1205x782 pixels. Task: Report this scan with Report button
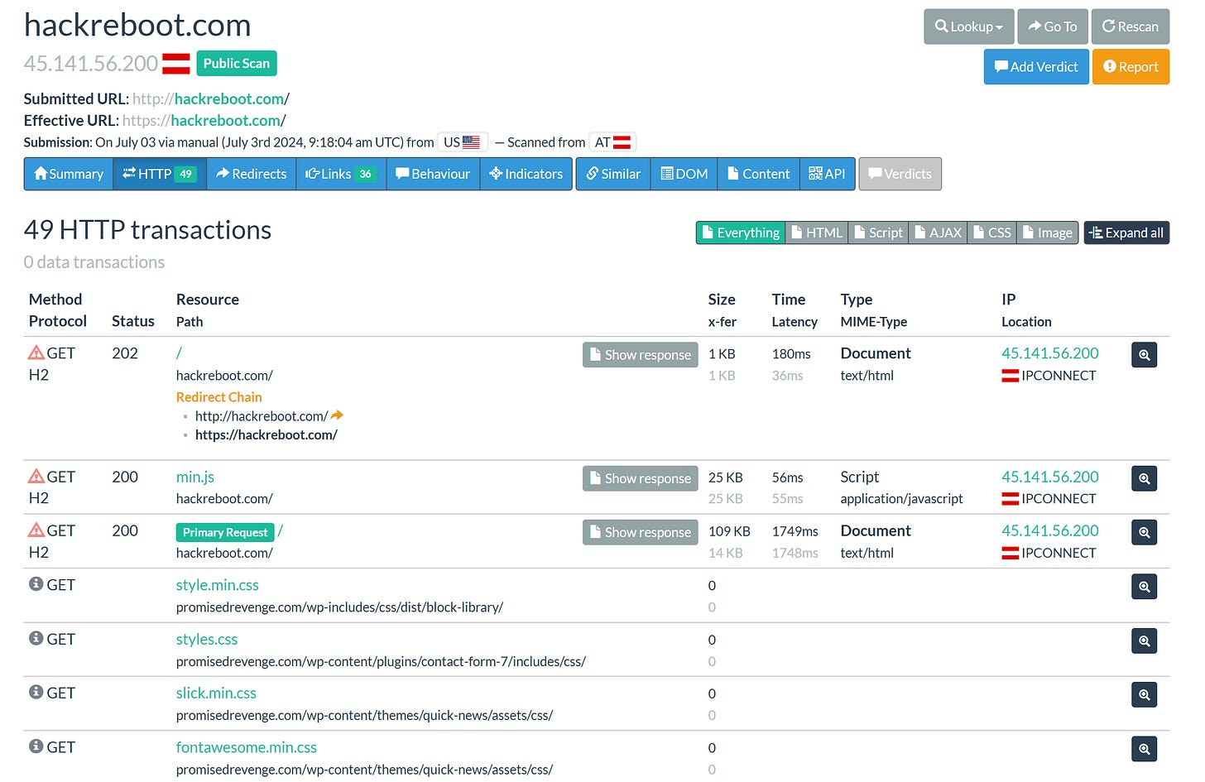tap(1131, 67)
